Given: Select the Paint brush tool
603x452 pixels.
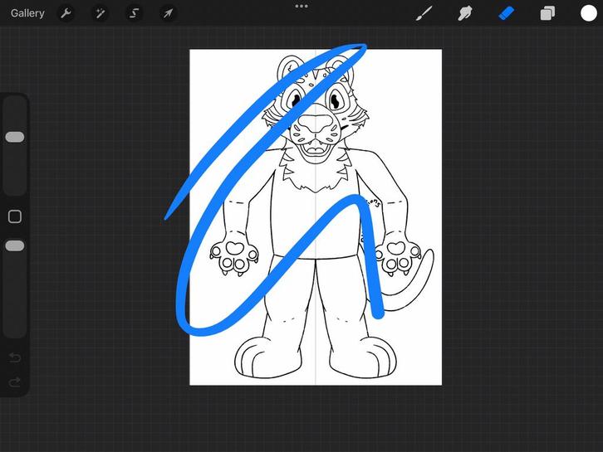Looking at the screenshot, I should point(424,13).
